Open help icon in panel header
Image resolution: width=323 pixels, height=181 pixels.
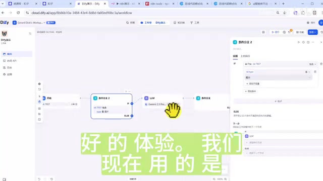(x=303, y=42)
